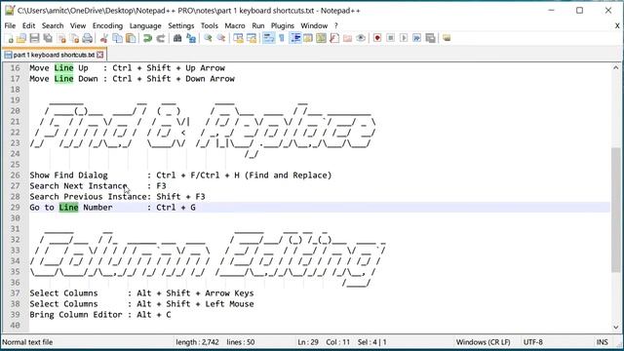This screenshot has width=624, height=351.
Task: Select the part 1 keyboard shortcuts.txt tab
Action: (x=54, y=55)
